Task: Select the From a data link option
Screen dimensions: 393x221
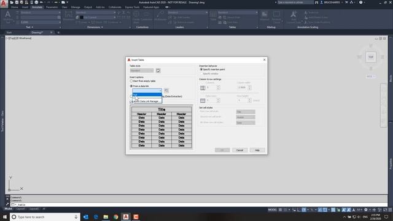Action: 139,86
